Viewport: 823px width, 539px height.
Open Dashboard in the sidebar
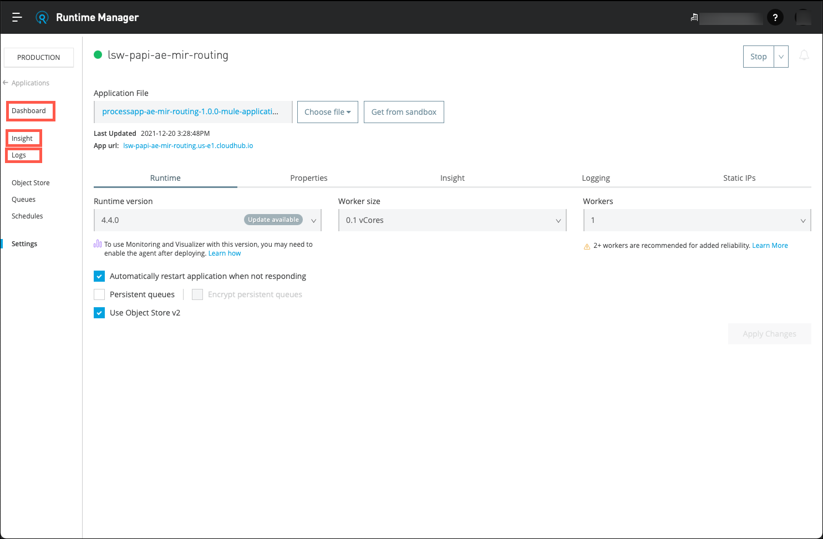point(29,111)
